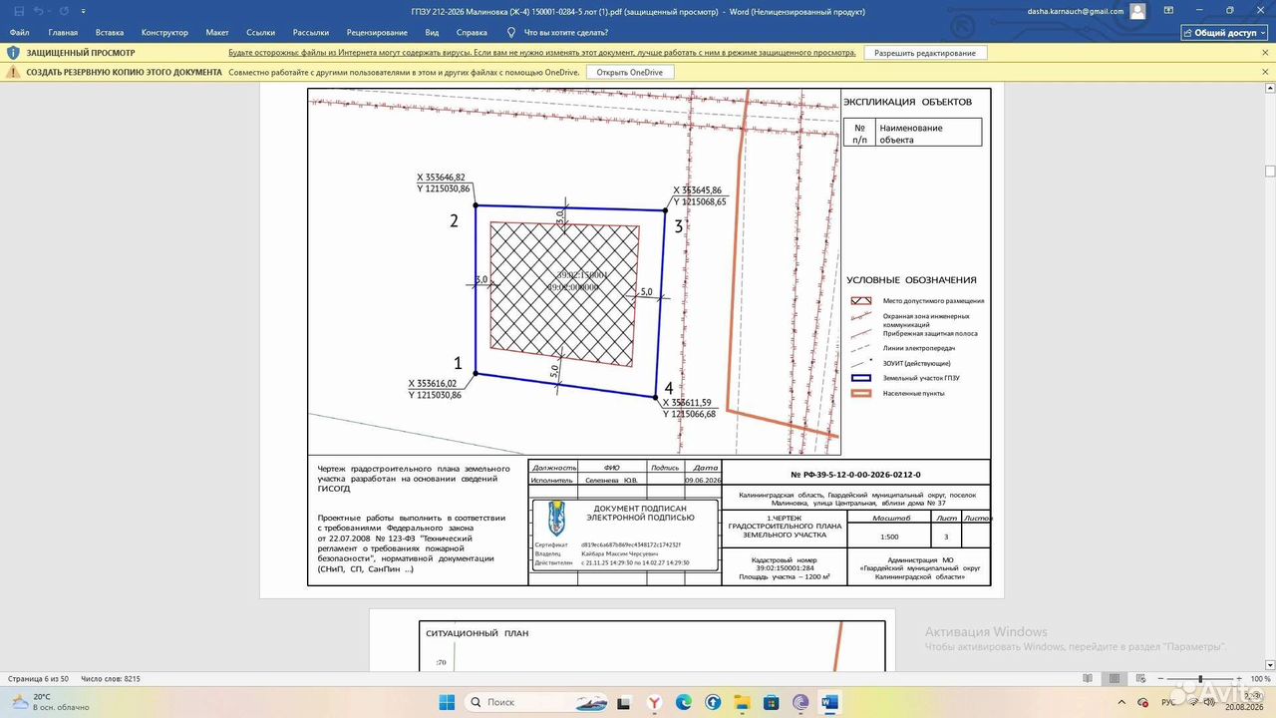Click the Разрешить редактирование button
This screenshot has height=718, width=1276.
926,52
